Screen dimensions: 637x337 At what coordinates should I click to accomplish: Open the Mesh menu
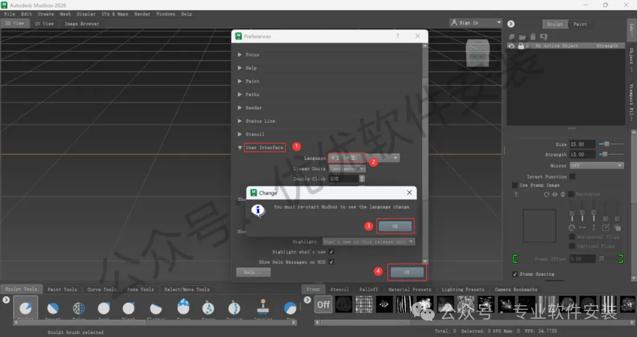65,14
